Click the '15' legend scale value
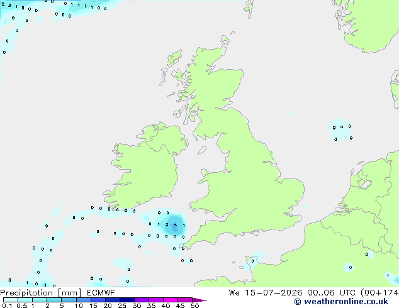This screenshot has height=308, width=399. (x=93, y=305)
